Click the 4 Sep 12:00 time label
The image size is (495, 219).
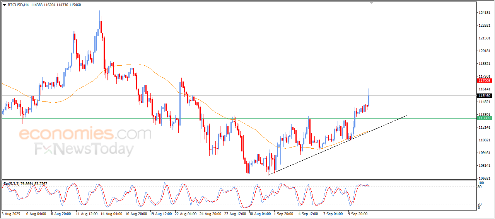(308, 214)
